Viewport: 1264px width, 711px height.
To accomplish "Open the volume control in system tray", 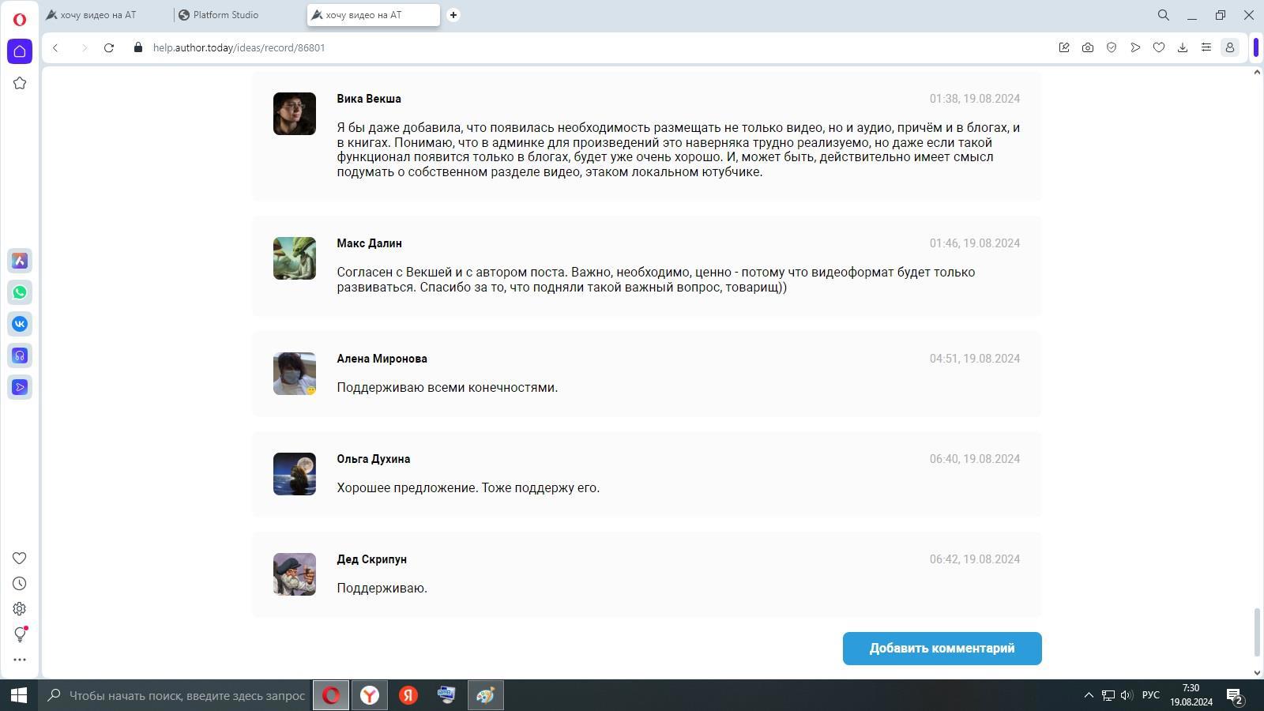I will 1127,695.
